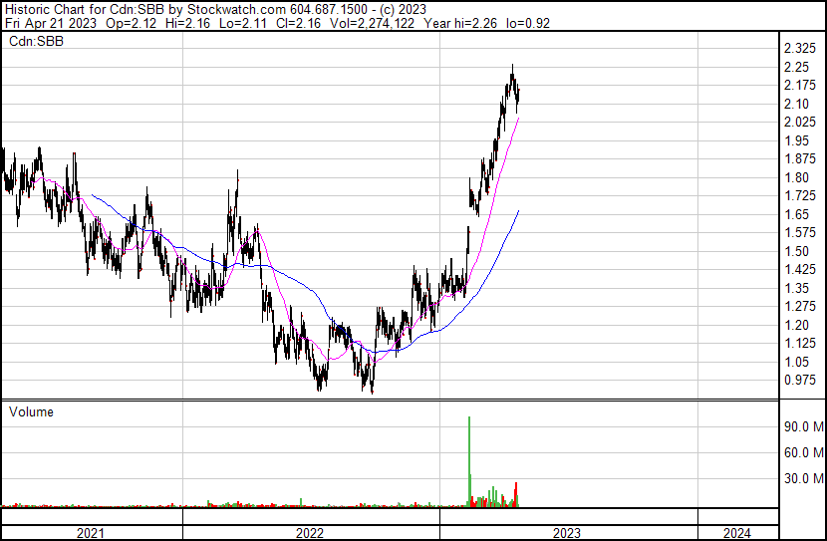Click the 60.0 M volume axis label

click(x=803, y=452)
